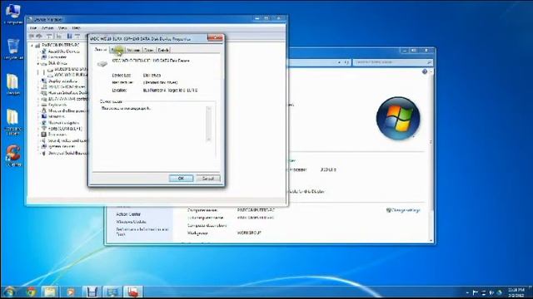This screenshot has height=299, width=533.
Task: Click the Action Center flag tray icon
Action: 476,292
